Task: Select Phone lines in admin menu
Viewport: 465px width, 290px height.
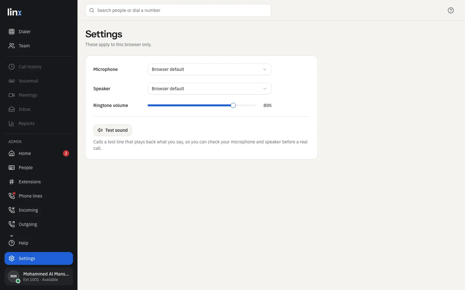Action: (39, 196)
